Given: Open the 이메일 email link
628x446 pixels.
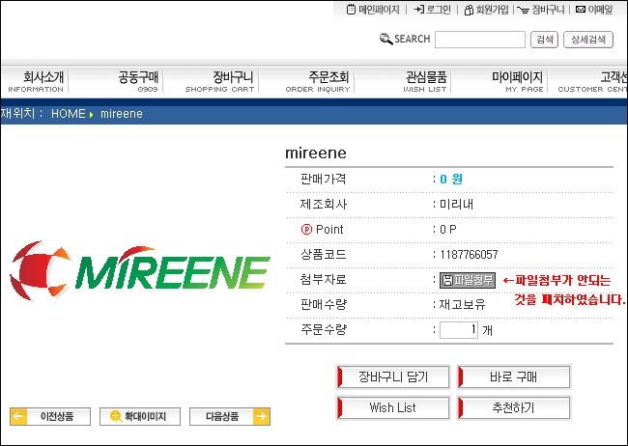Looking at the screenshot, I should tap(593, 10).
